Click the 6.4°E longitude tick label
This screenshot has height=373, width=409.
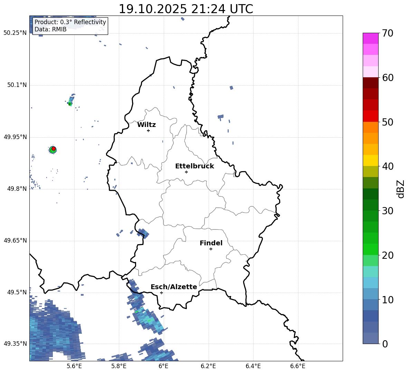[253, 366]
